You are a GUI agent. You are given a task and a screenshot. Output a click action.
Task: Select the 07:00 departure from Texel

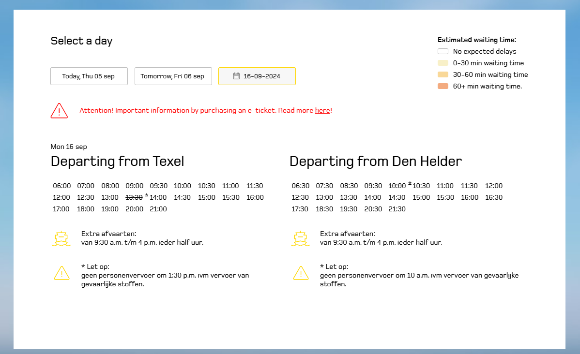[x=86, y=186]
